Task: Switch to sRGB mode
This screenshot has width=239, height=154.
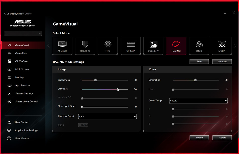Action: (x=199, y=46)
